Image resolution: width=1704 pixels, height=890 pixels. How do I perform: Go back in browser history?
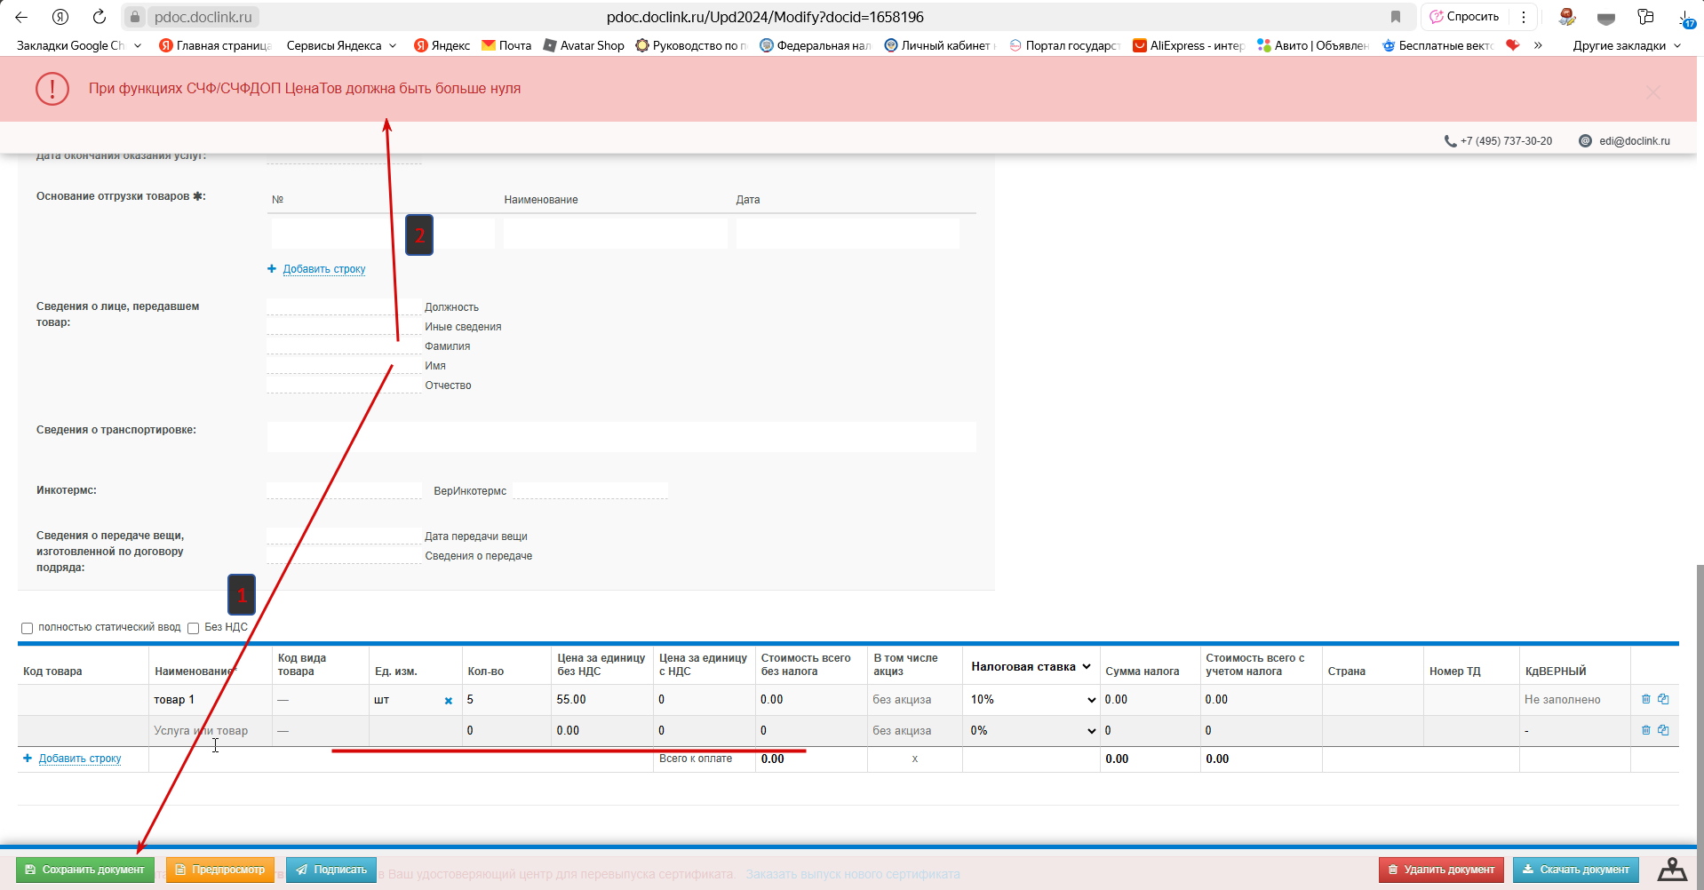pos(21,17)
